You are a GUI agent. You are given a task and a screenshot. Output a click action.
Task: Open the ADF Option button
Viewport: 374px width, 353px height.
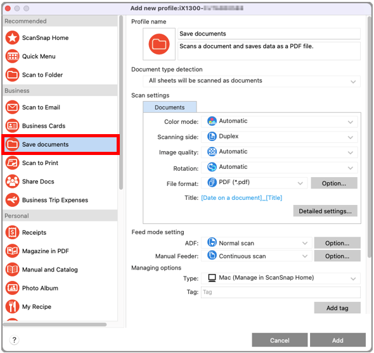[x=337, y=243]
